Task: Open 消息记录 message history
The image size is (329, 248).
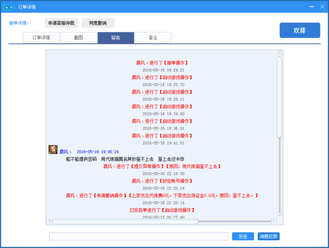Action: (x=268, y=236)
